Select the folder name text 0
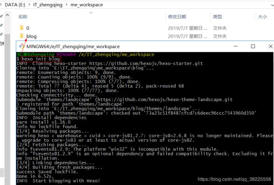This screenshot has height=185, width=274. (27, 28)
